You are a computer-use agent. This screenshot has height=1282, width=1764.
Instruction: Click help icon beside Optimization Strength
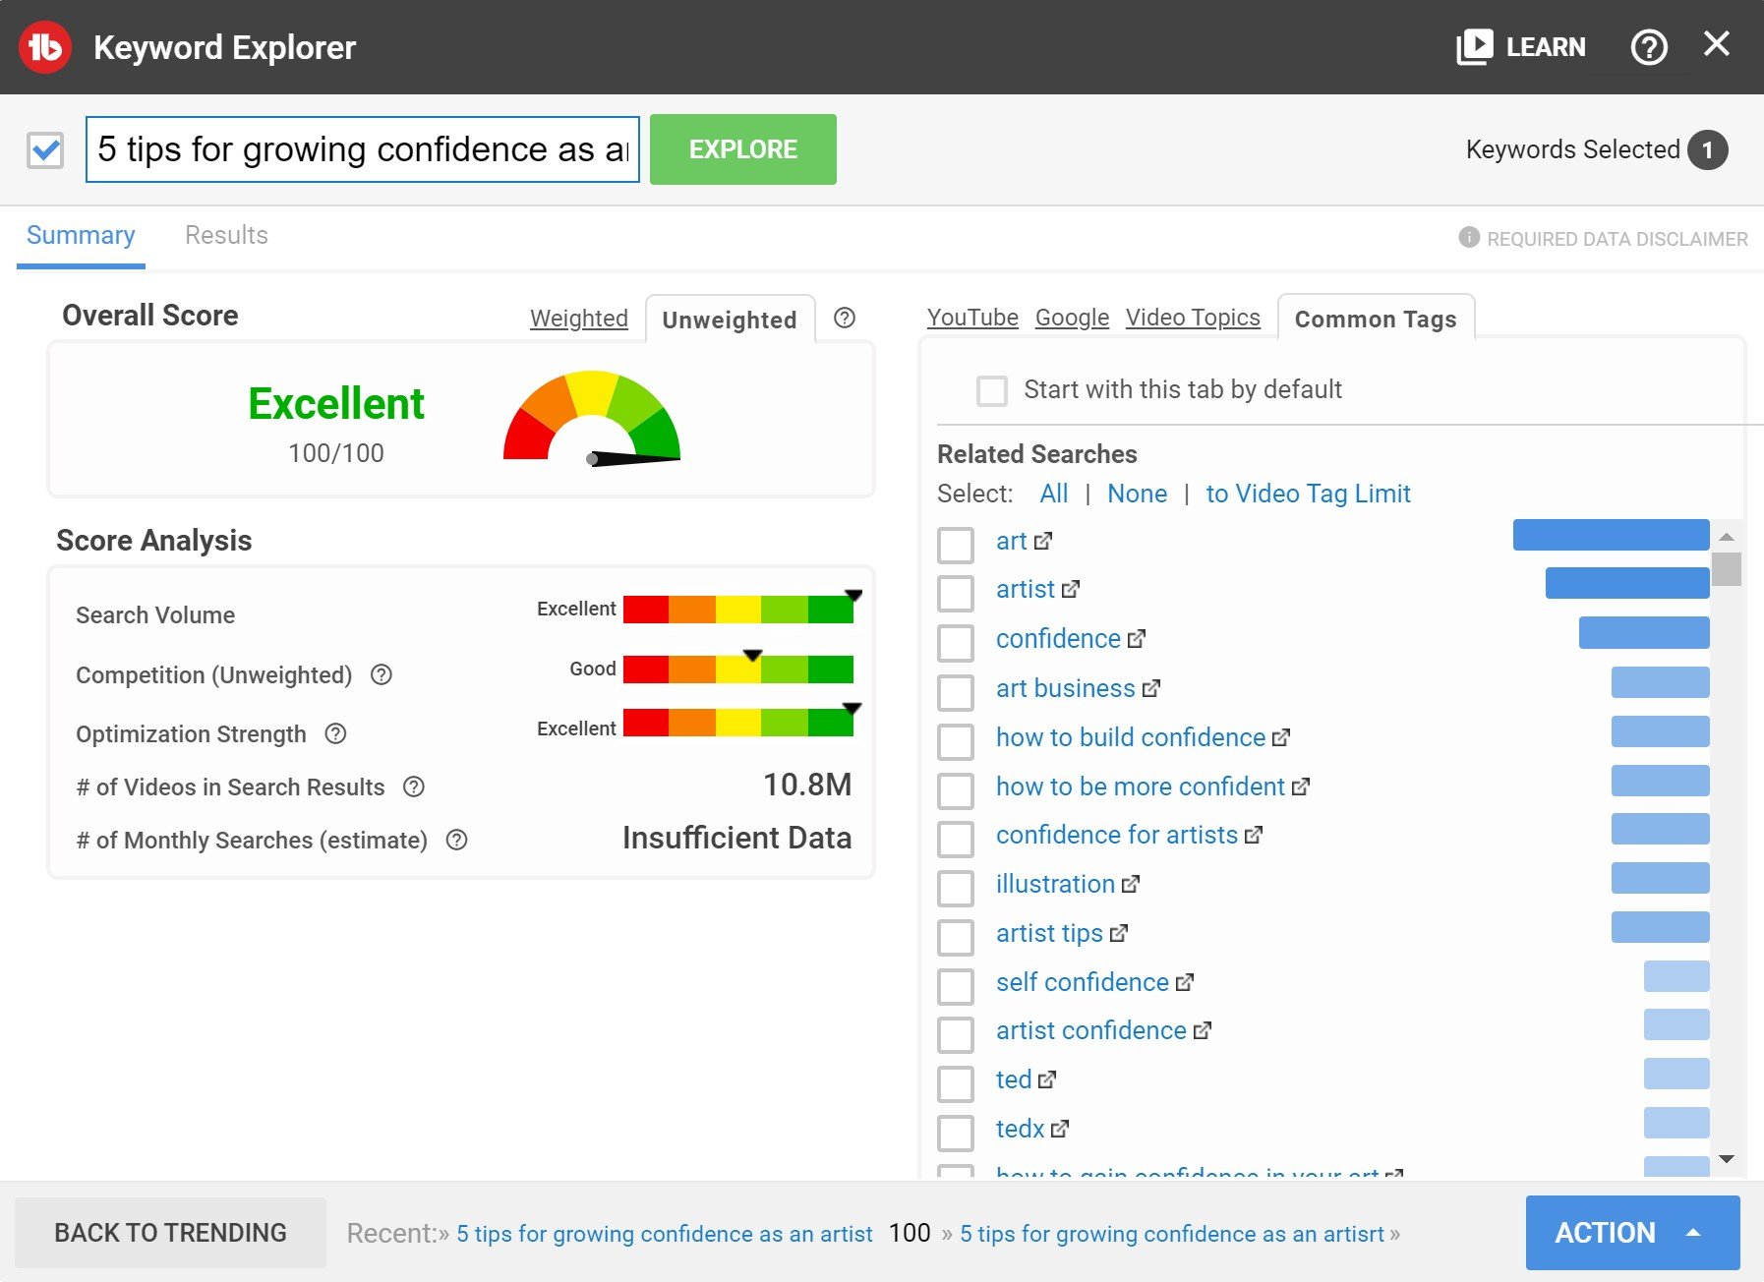tap(335, 734)
